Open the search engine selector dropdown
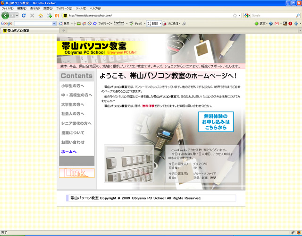The width and height of the screenshot is (302, 236). (248, 16)
